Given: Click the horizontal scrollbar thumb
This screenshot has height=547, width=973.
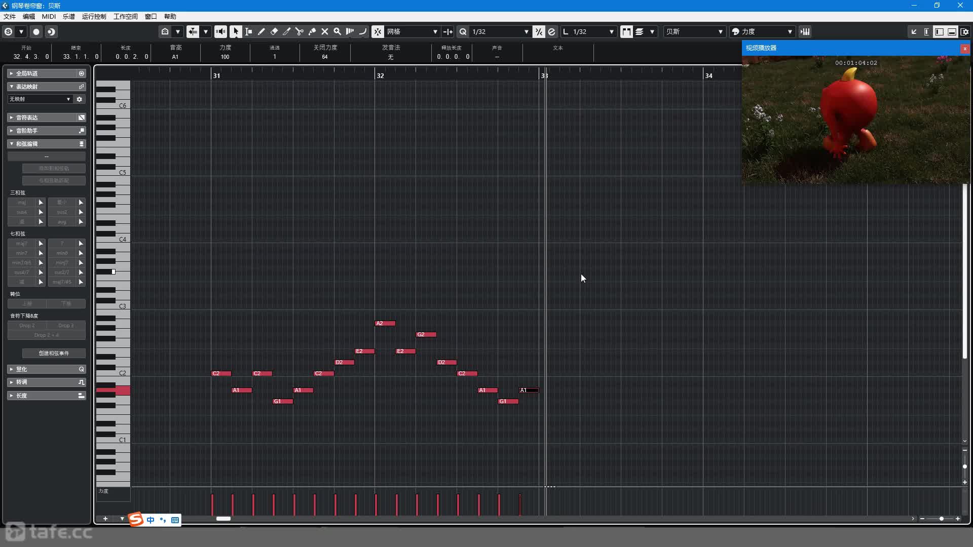Looking at the screenshot, I should tap(223, 519).
